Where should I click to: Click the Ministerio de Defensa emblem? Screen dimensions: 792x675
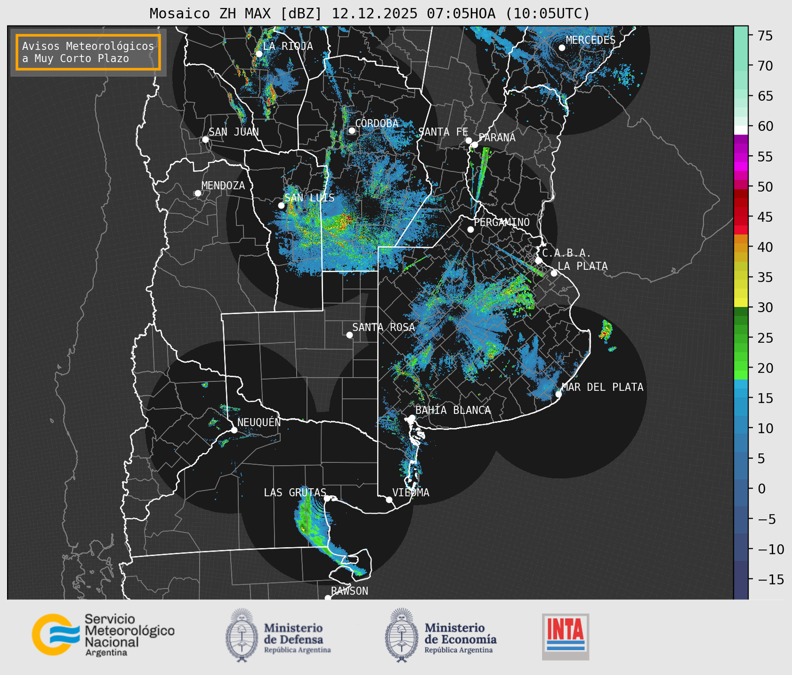pyautogui.click(x=242, y=635)
